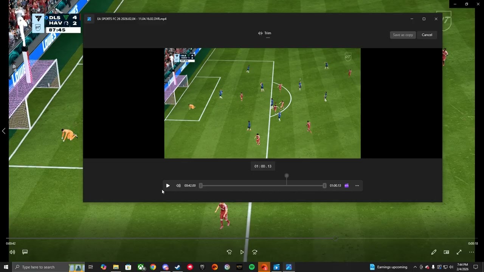Open the Xbox app from the taskbar
Image resolution: width=484 pixels, height=272 pixels.
[x=141, y=267]
